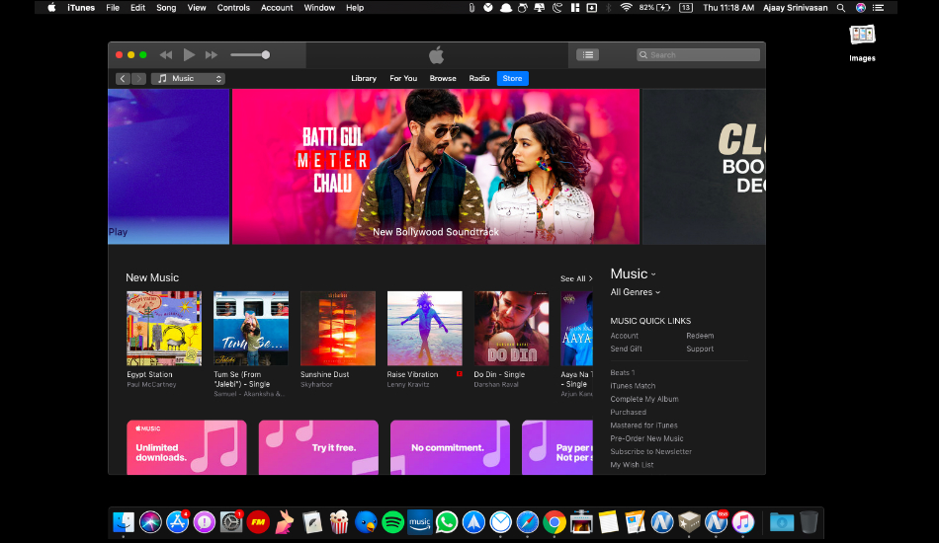Click the Siri icon in menu bar
This screenshot has height=543, width=939.
pos(861,8)
